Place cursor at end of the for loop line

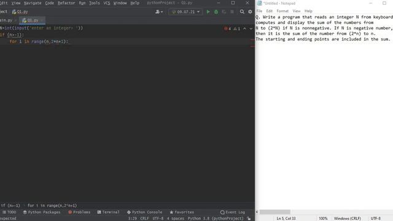pyautogui.click(x=68, y=42)
